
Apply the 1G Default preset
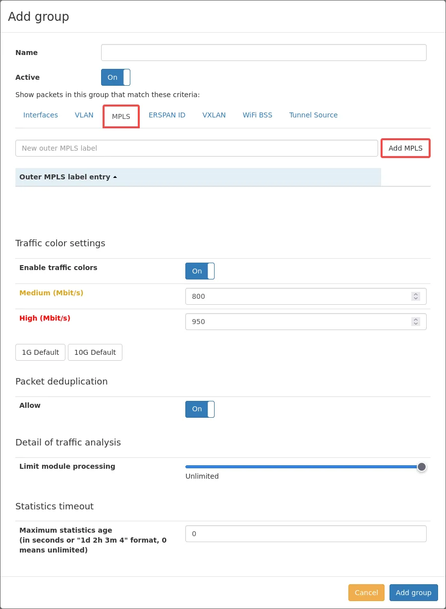coord(41,352)
